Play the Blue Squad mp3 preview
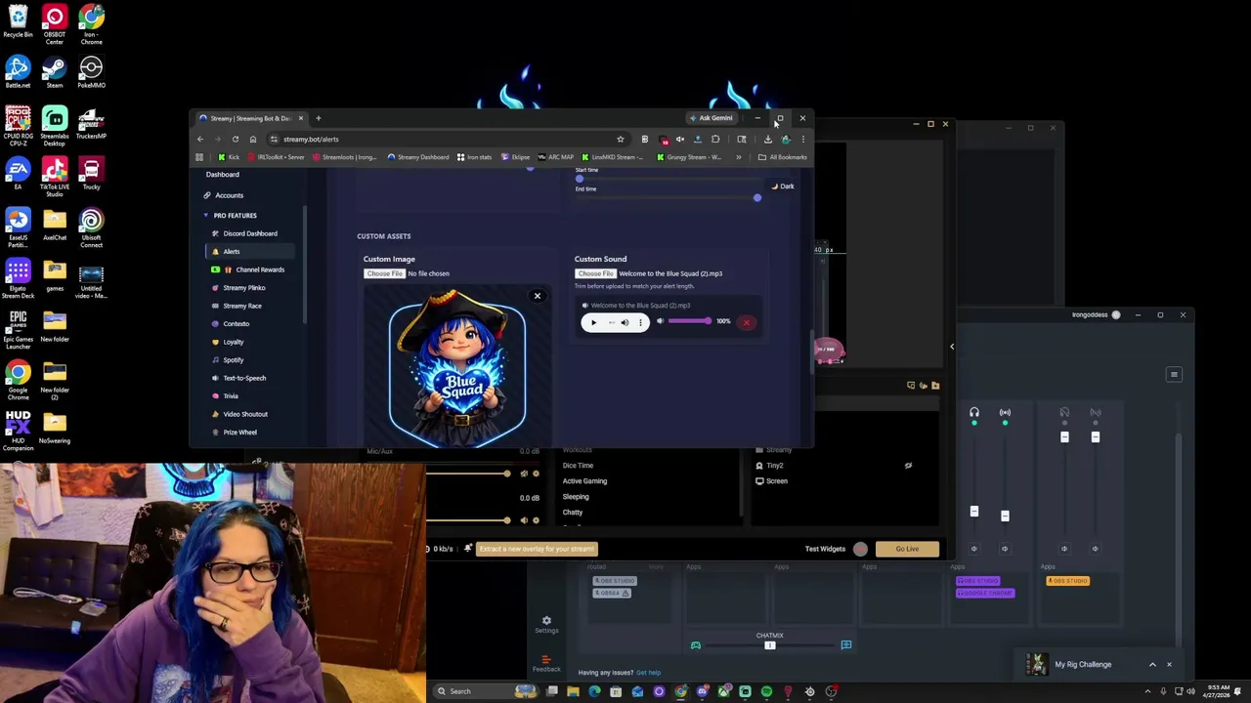Viewport: 1251px width, 703px height. (593, 322)
